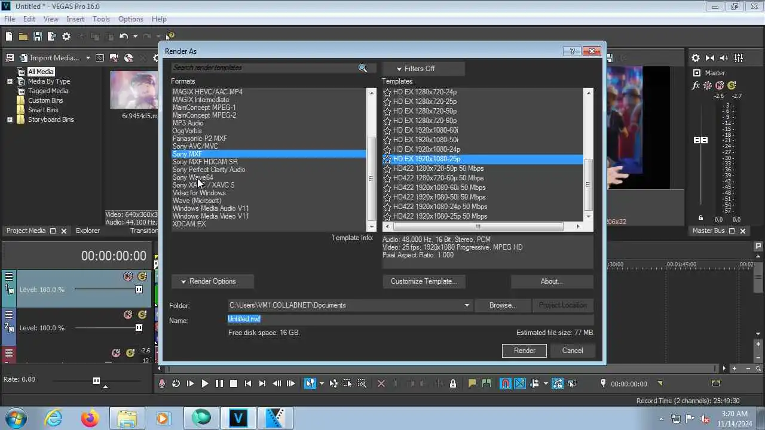Click Insert Marker icon
This screenshot has width=765, height=430.
[472, 383]
